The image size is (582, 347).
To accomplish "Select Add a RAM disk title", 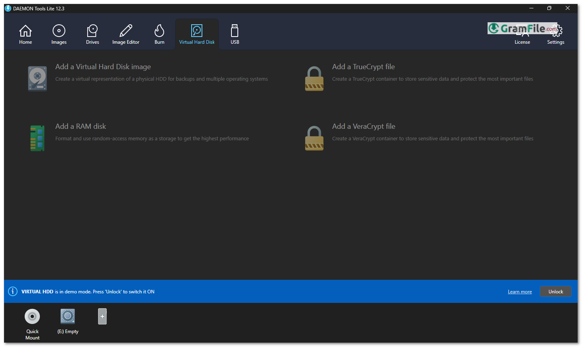I will [x=80, y=126].
